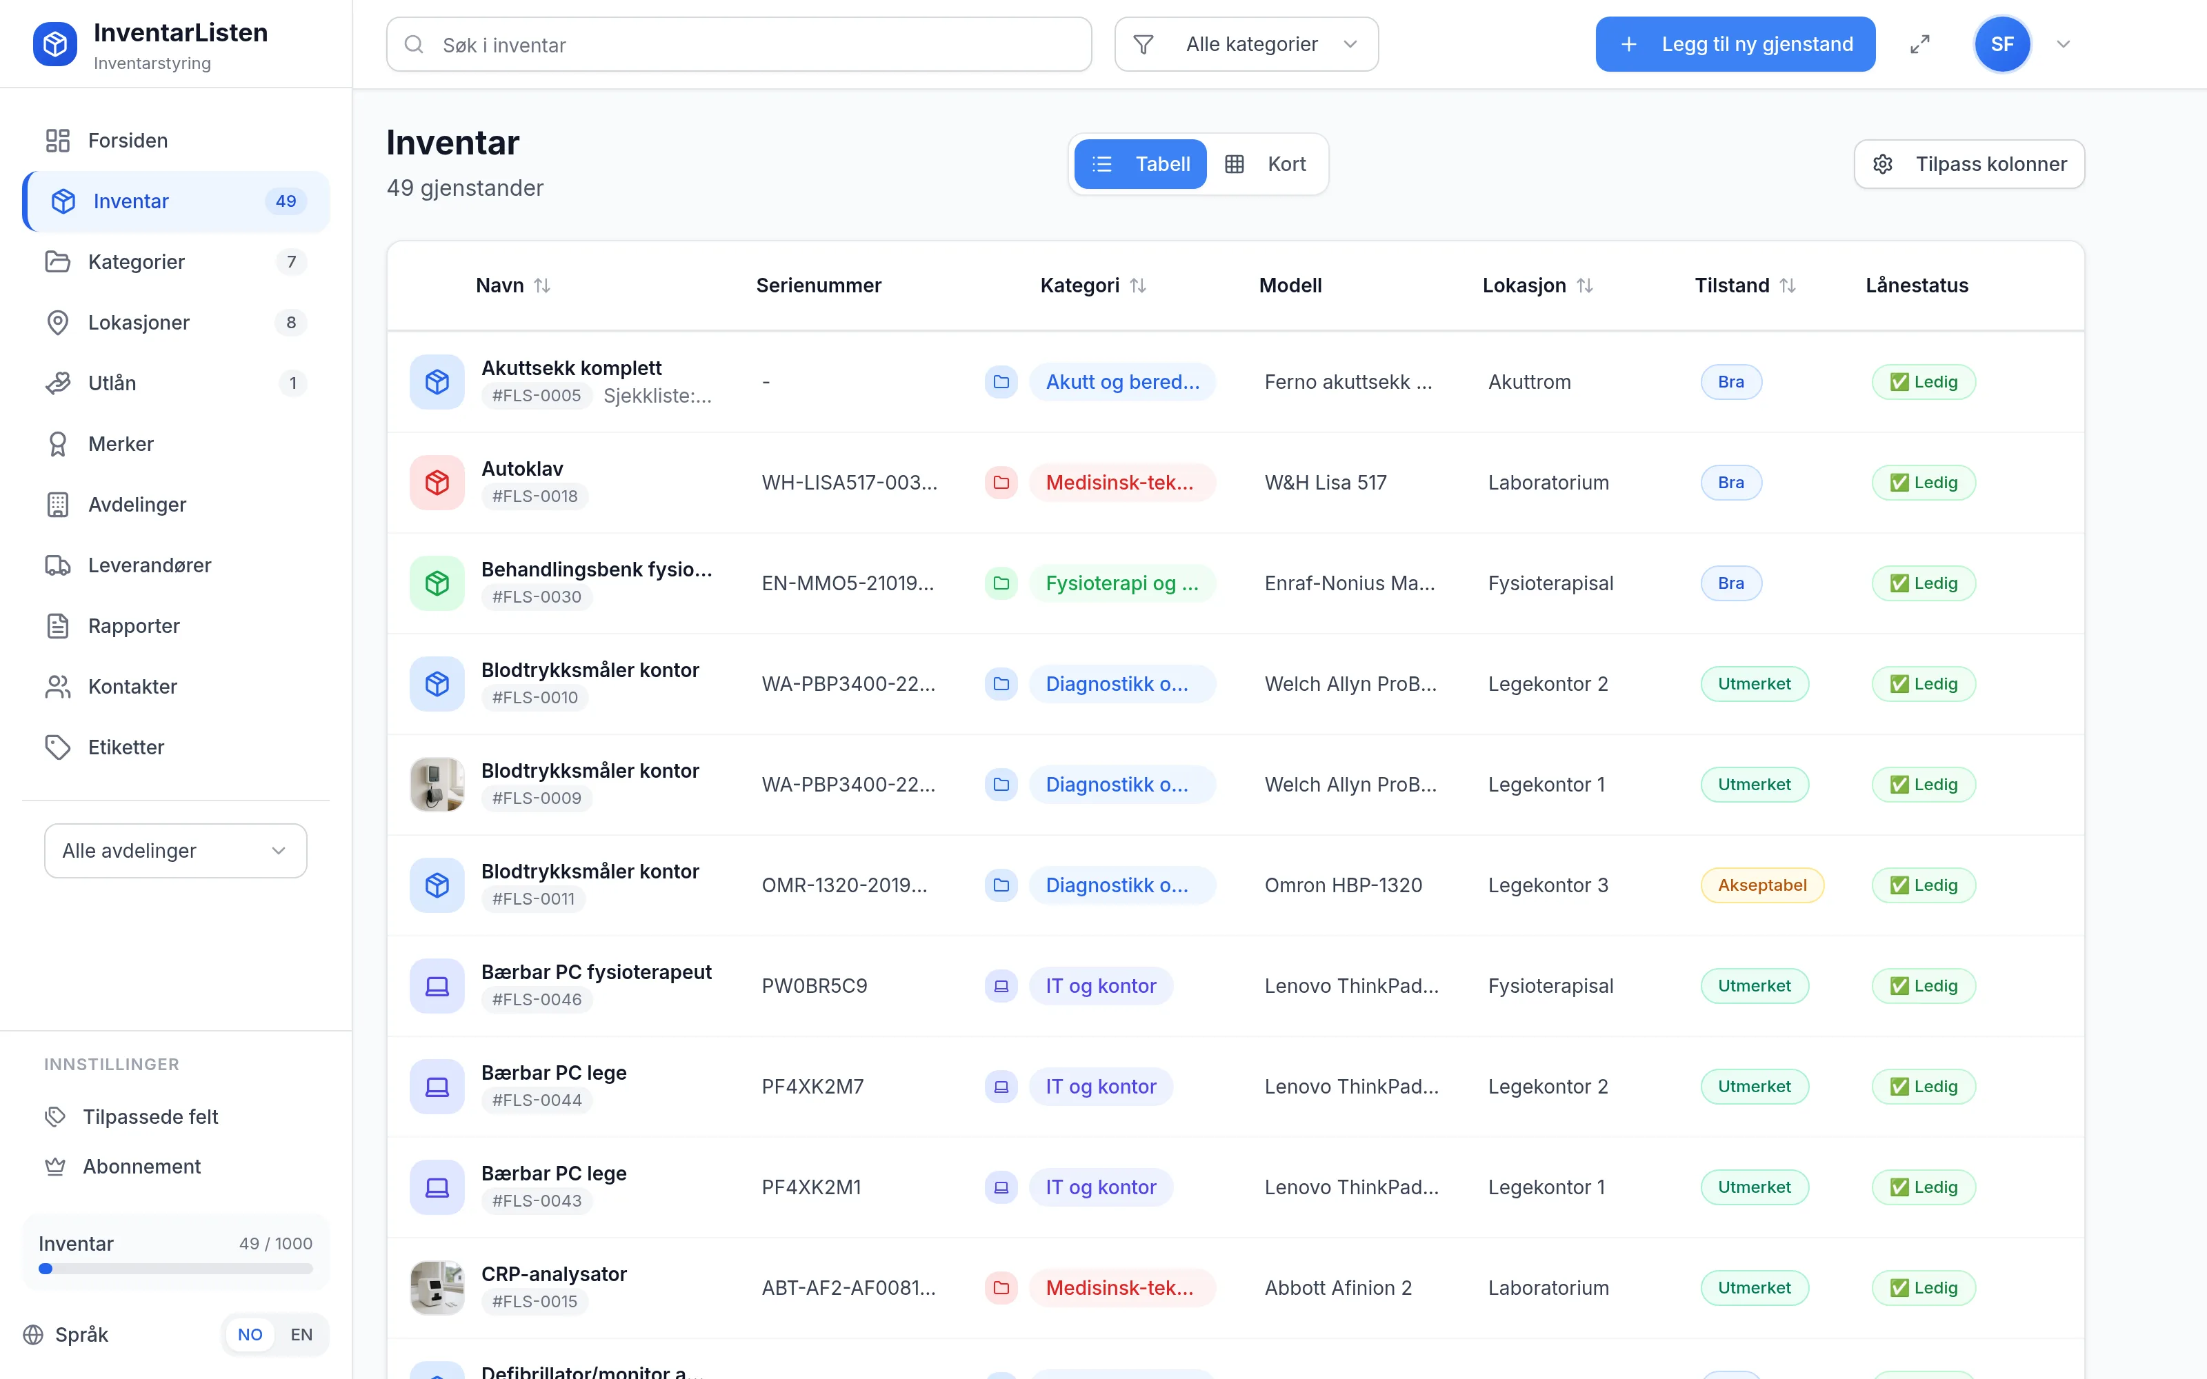Open Leverandører in the sidebar

[175, 565]
